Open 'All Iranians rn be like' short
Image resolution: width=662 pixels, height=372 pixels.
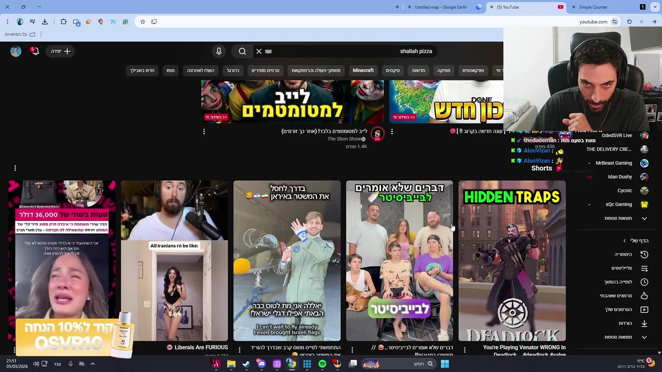pyautogui.click(x=174, y=261)
